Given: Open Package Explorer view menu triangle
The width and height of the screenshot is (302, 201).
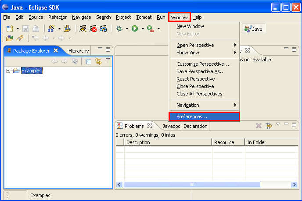Looking at the screenshot, I should (108, 60).
